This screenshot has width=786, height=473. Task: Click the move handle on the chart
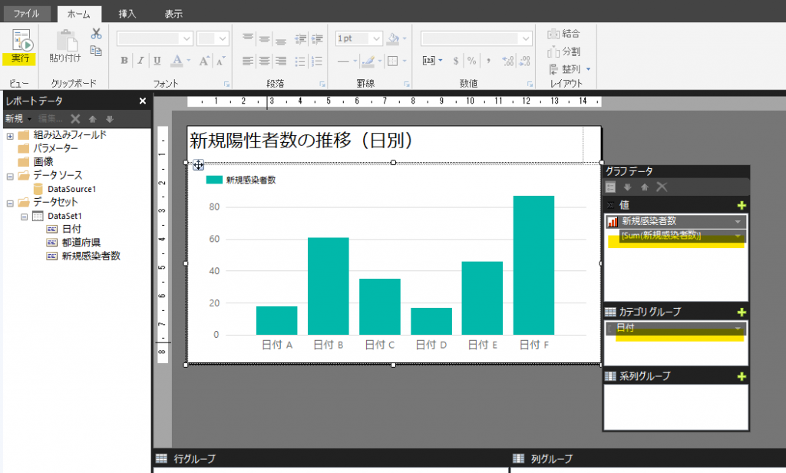tap(198, 164)
